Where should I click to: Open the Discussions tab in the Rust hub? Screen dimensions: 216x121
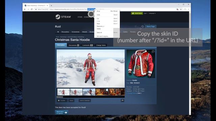(65, 32)
